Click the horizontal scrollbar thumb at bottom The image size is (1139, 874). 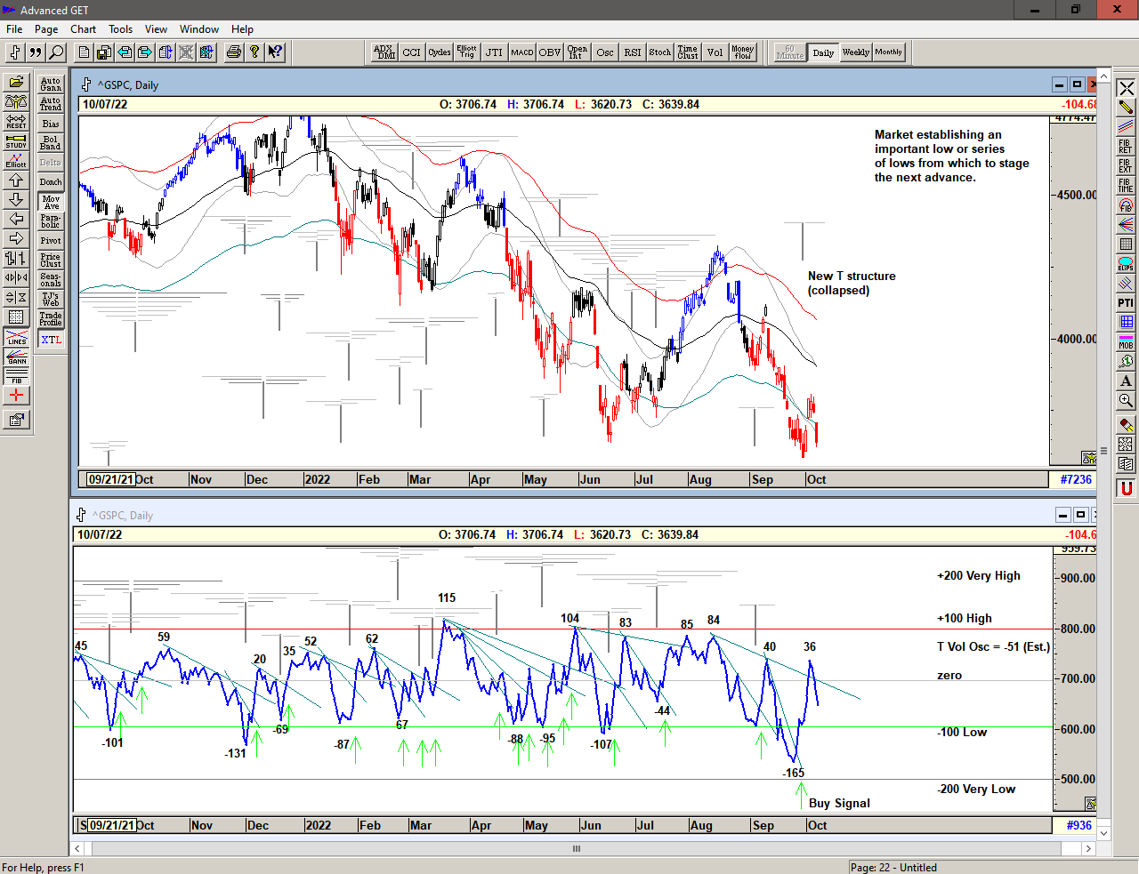[577, 849]
